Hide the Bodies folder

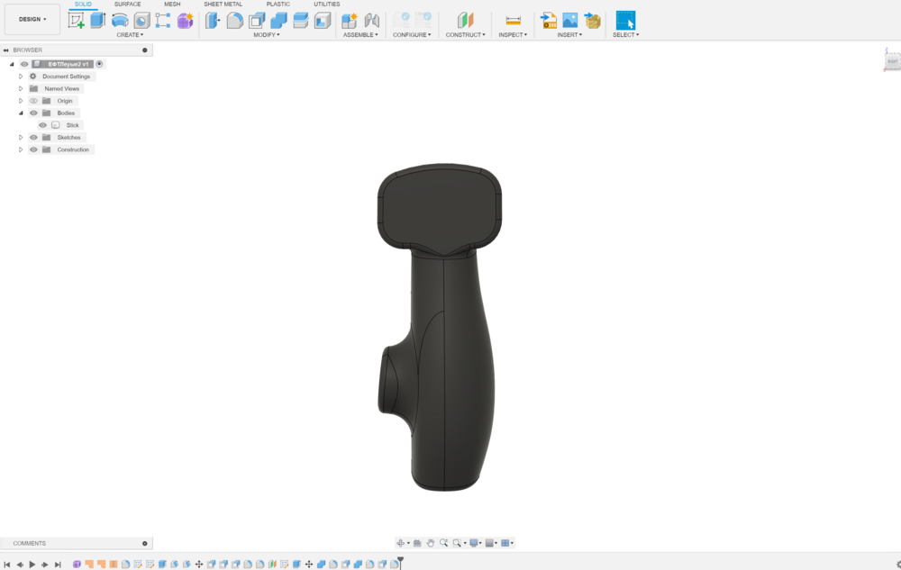(x=33, y=113)
